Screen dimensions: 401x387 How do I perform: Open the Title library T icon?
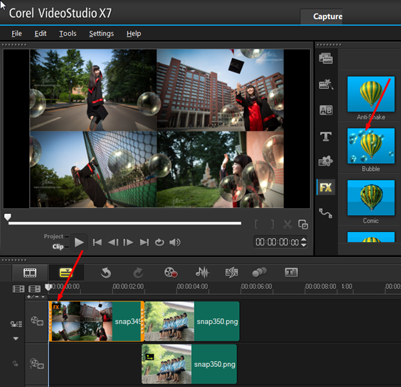tap(326, 136)
